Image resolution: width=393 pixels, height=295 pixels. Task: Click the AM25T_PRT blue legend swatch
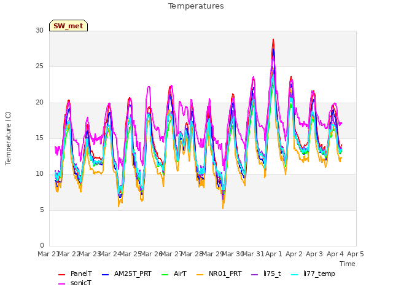pos(105,275)
